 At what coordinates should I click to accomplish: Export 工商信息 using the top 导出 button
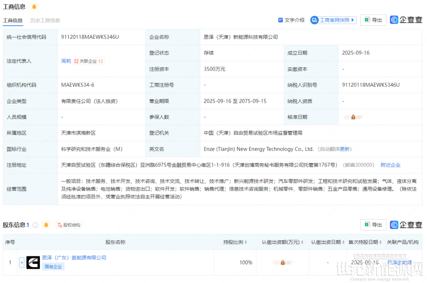coord(373,20)
